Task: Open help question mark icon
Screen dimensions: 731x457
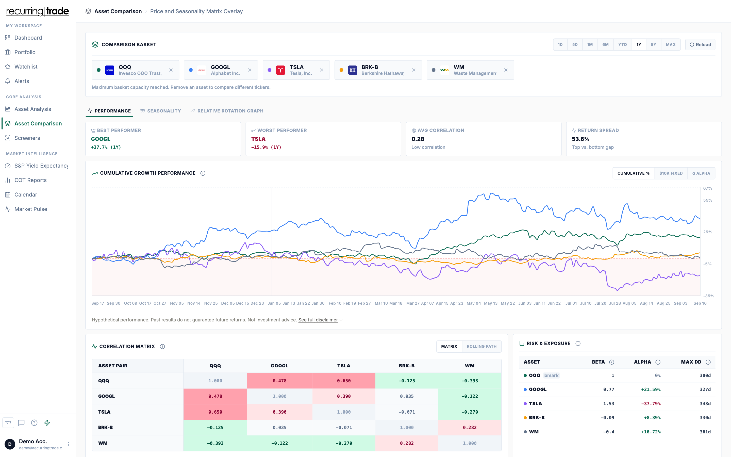Action: tap(34, 423)
